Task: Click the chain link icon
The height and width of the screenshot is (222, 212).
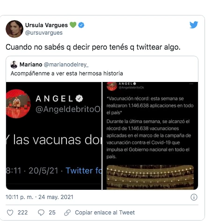Action: (67, 213)
